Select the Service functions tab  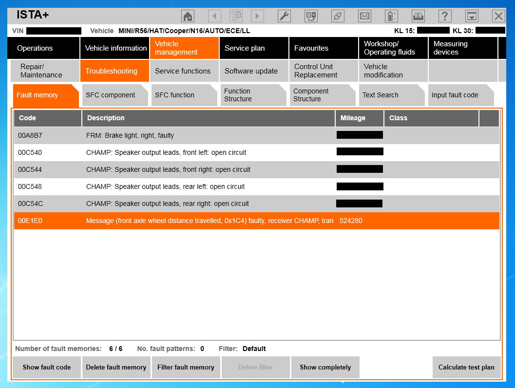184,71
